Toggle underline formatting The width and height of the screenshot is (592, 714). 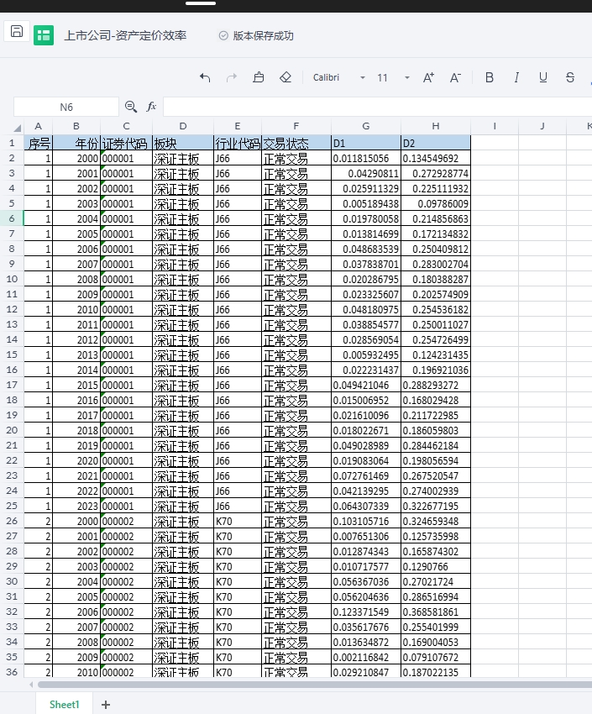(x=542, y=78)
